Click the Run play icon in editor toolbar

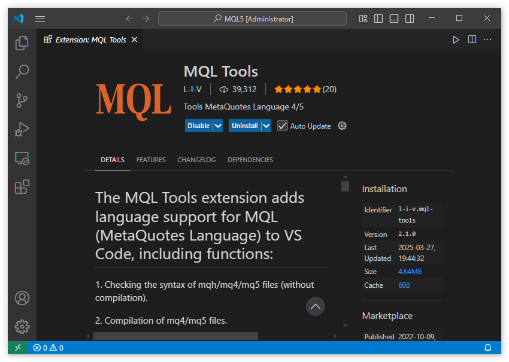point(456,39)
